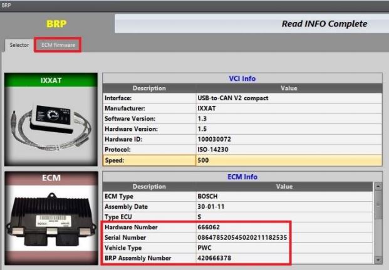389x270 pixels.
Task: Click the ECM Info Description column header
Action: [x=148, y=187]
